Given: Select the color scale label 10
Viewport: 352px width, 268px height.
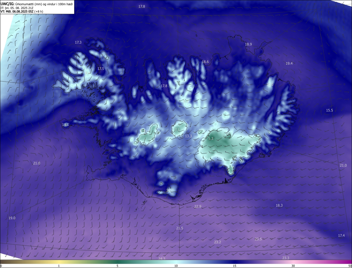Looking at the screenshot, I should (176, 266).
